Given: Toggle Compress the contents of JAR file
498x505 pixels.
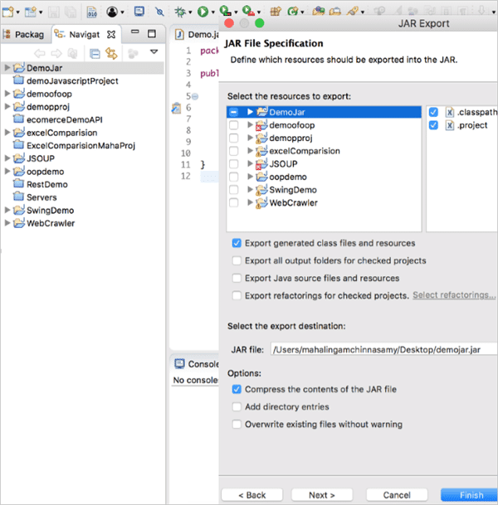Looking at the screenshot, I should tap(237, 390).
